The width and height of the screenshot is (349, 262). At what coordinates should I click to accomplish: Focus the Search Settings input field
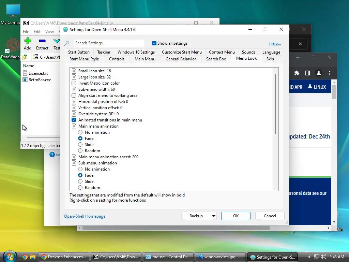(x=109, y=43)
